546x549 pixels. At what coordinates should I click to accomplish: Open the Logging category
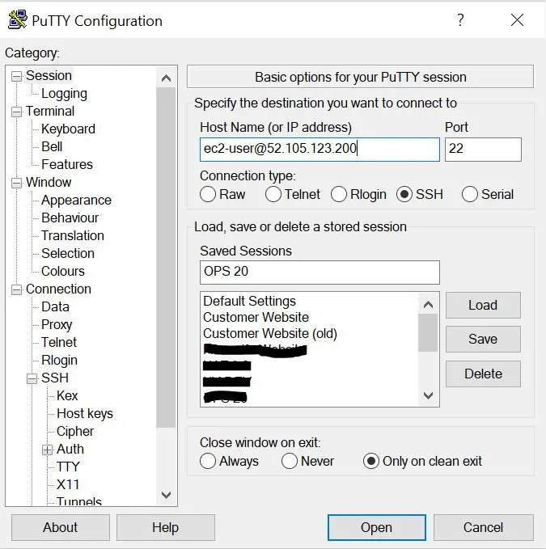(64, 94)
